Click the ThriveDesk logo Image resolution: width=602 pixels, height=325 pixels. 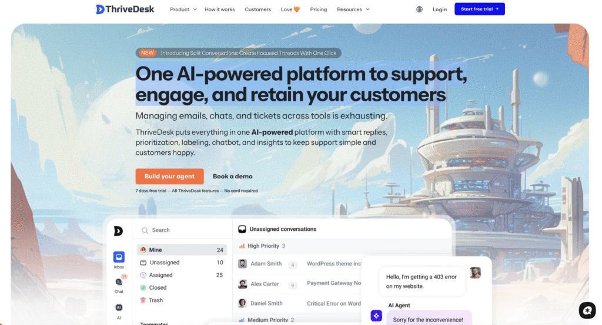point(125,9)
